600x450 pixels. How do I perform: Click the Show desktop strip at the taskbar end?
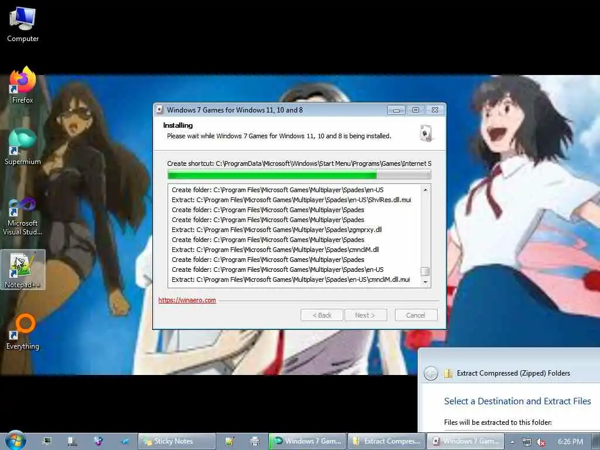[x=596, y=442]
